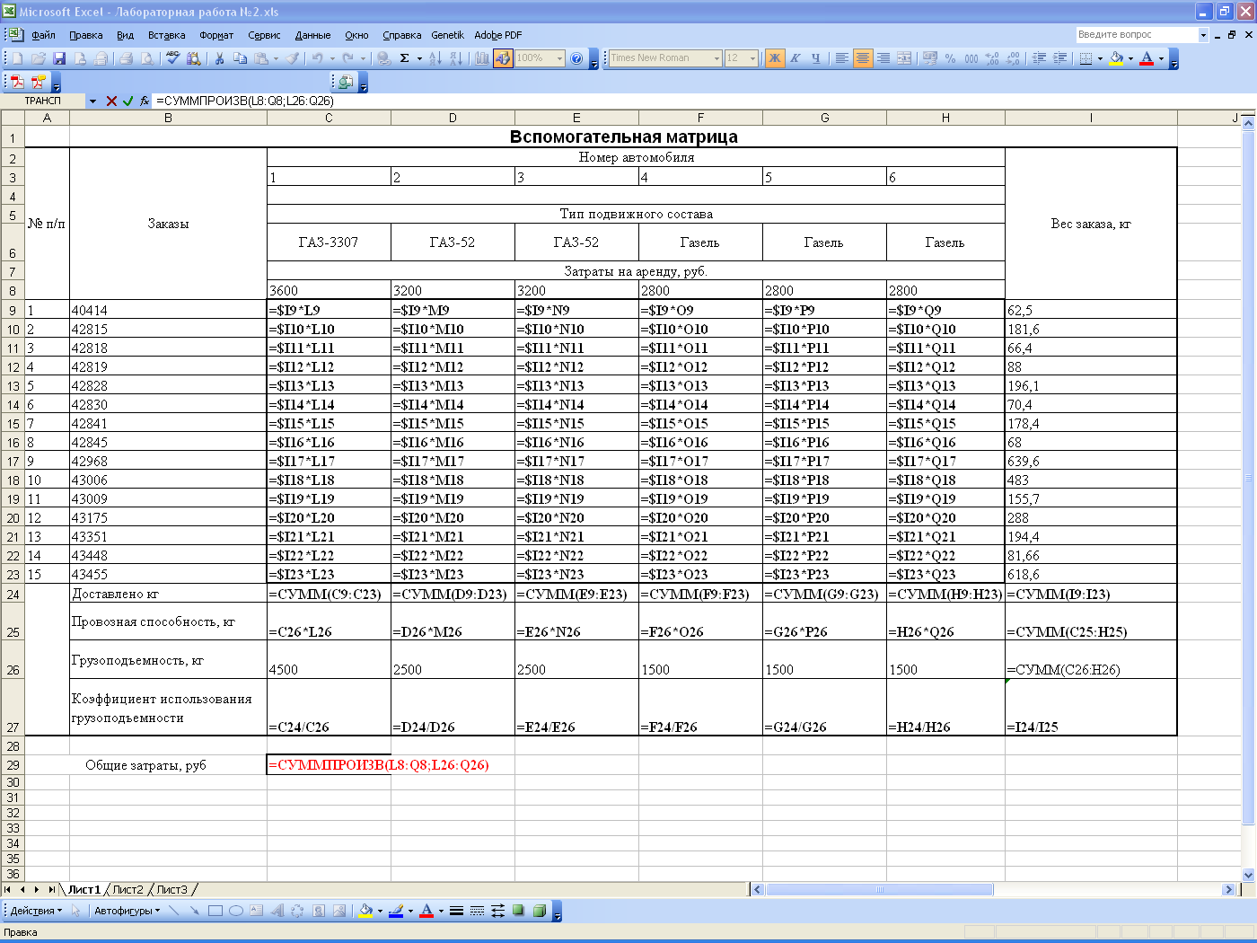
Task: Click the Cut scissors icon
Action: click(x=219, y=58)
